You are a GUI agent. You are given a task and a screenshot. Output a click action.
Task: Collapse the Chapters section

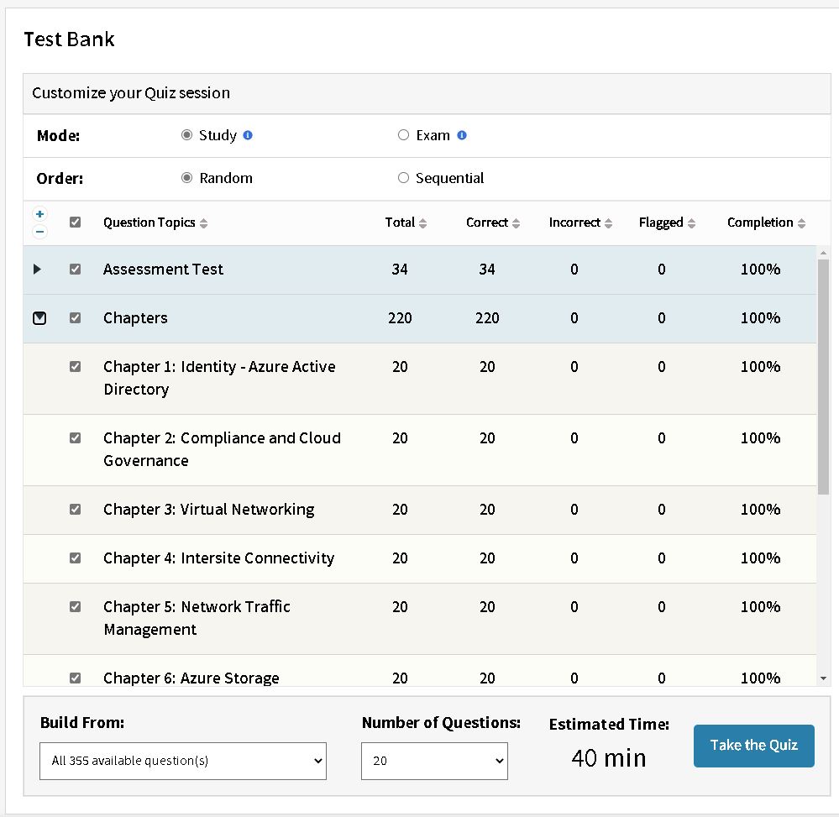click(39, 318)
